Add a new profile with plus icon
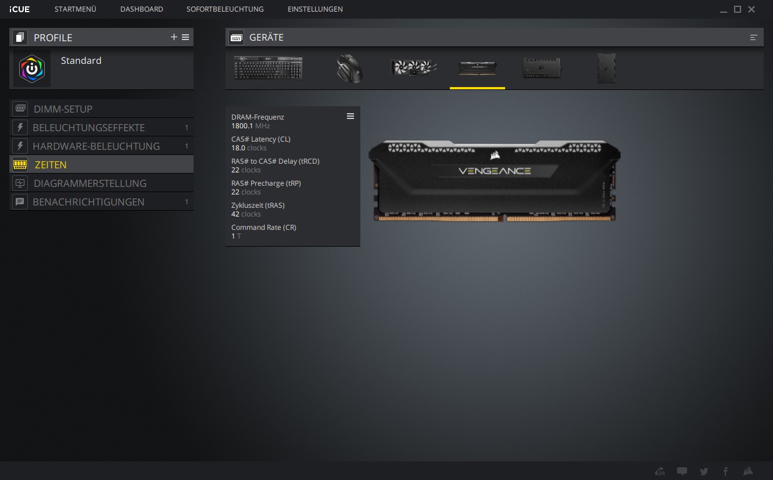This screenshot has width=773, height=480. coord(174,37)
